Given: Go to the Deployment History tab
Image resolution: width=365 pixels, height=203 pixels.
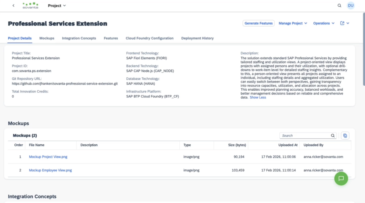Looking at the screenshot, I should (197, 38).
